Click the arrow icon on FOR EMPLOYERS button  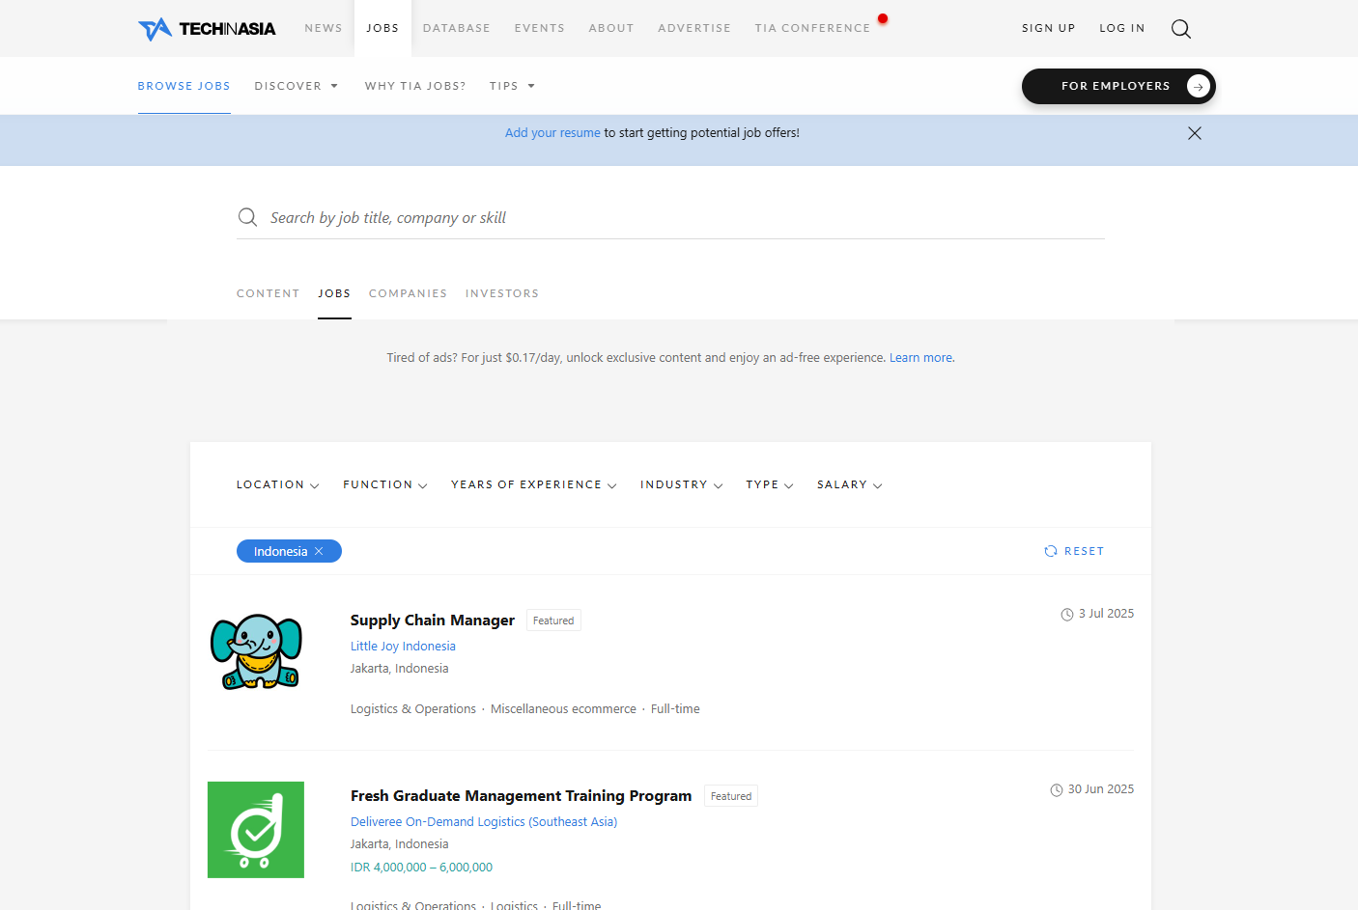1198,86
